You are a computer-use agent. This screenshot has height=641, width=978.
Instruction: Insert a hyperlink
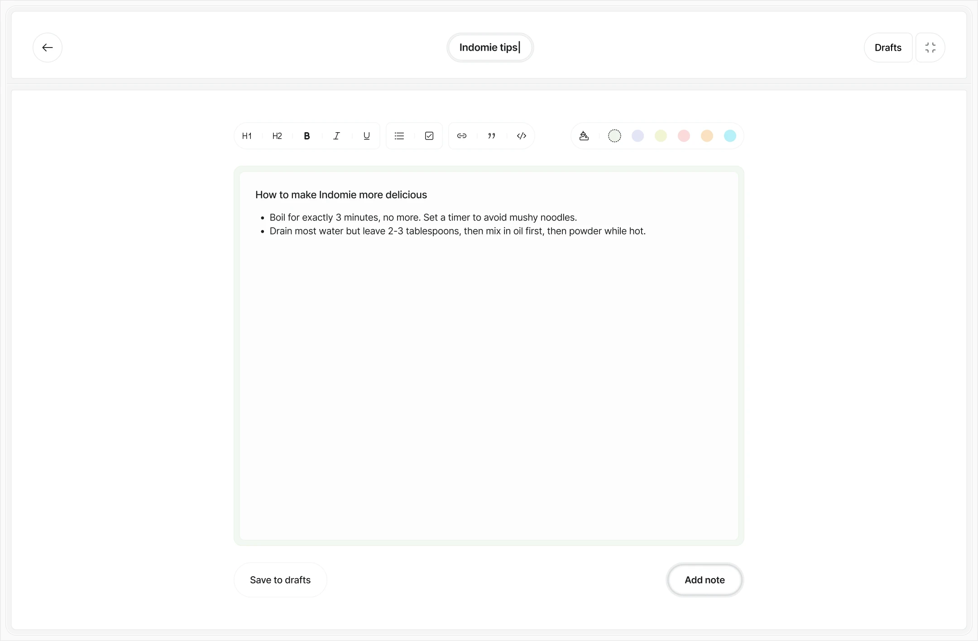[461, 136]
